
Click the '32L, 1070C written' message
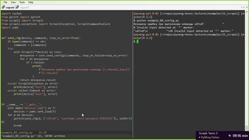[51, 136]
